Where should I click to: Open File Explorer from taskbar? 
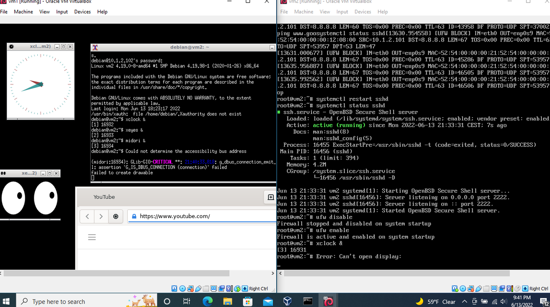coord(227,301)
